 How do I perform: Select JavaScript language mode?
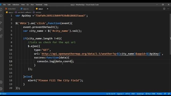(x=140, y=94)
